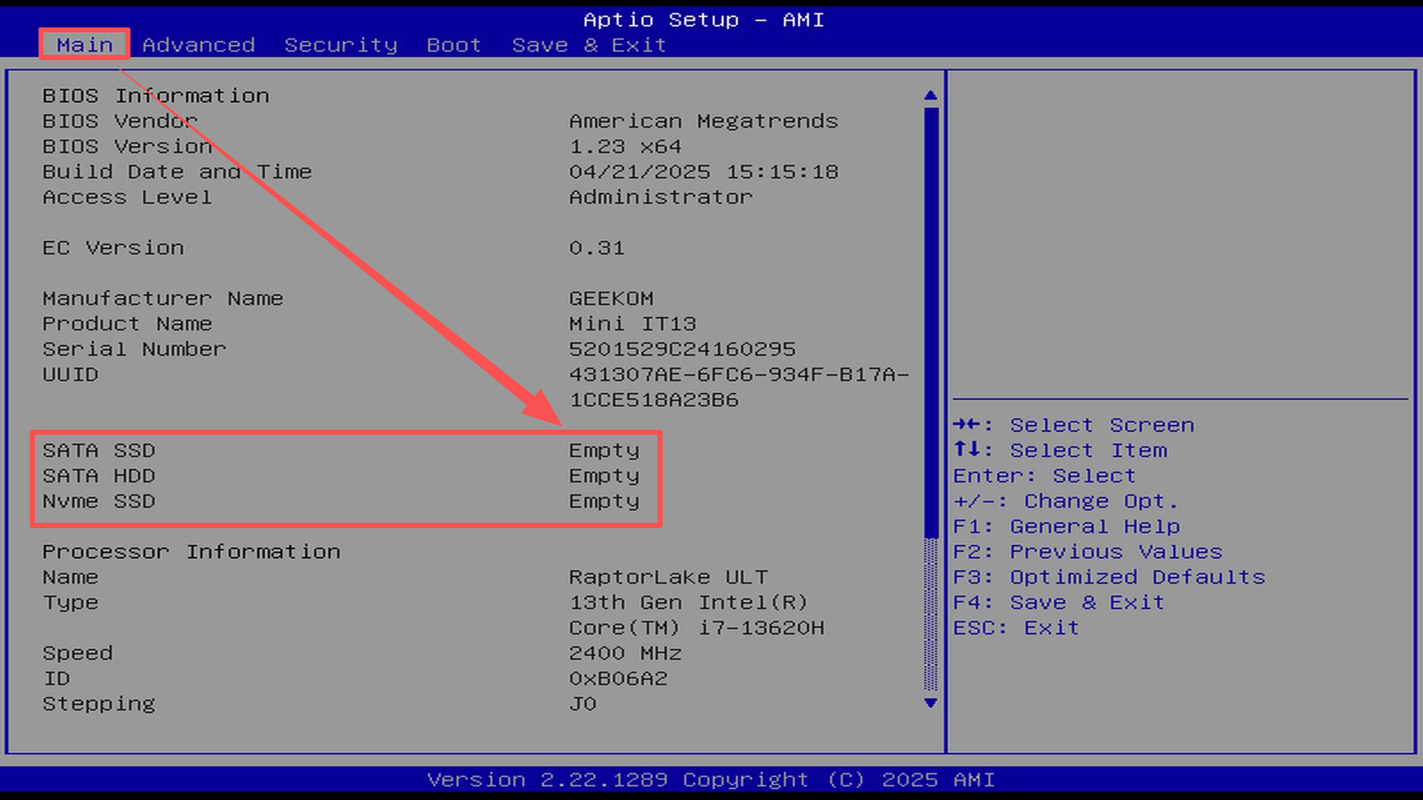Click the scrollbar thumb in the main panel
The width and height of the screenshot is (1423, 800).
931,322
